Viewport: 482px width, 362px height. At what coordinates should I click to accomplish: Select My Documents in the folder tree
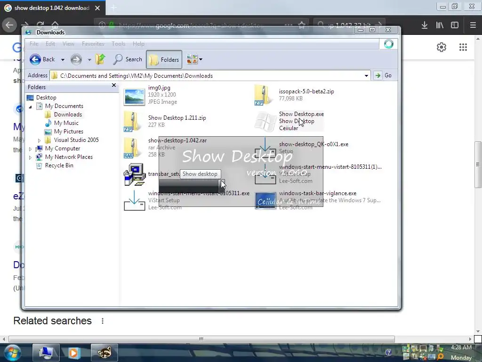pos(64,106)
